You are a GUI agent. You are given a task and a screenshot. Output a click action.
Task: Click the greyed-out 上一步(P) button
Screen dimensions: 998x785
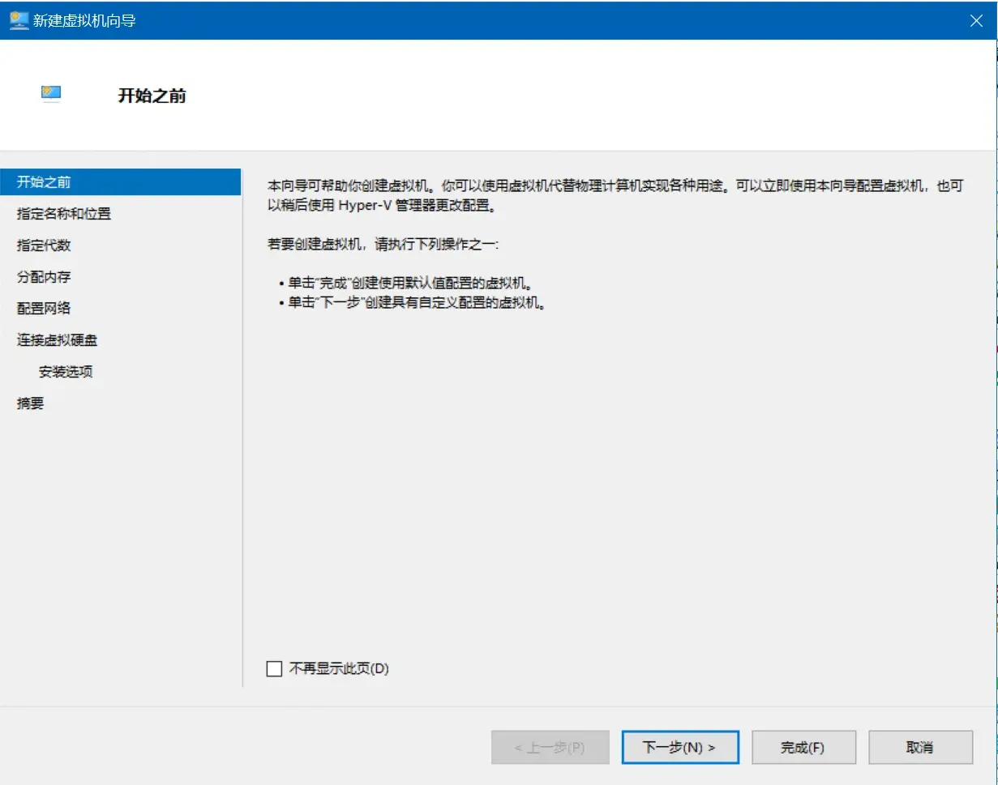(550, 747)
